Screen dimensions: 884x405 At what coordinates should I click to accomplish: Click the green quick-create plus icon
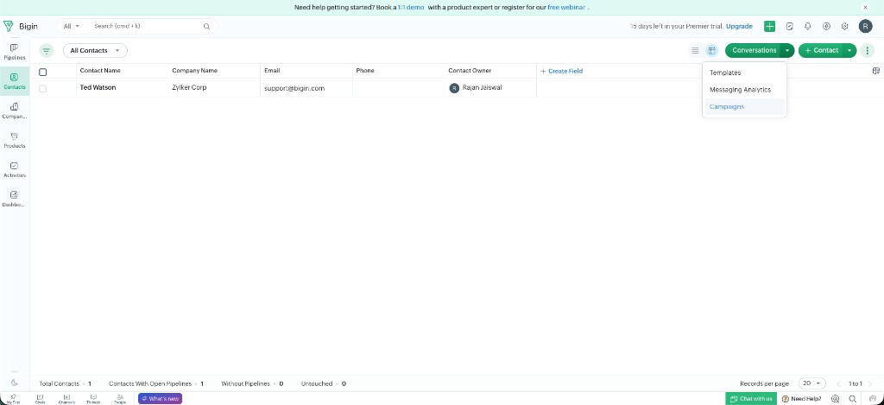click(769, 27)
